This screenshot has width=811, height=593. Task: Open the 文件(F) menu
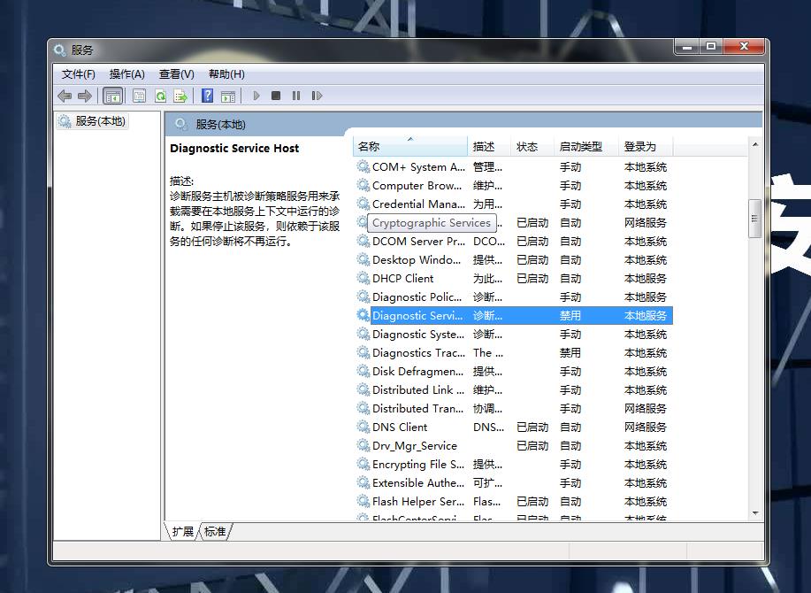(78, 74)
